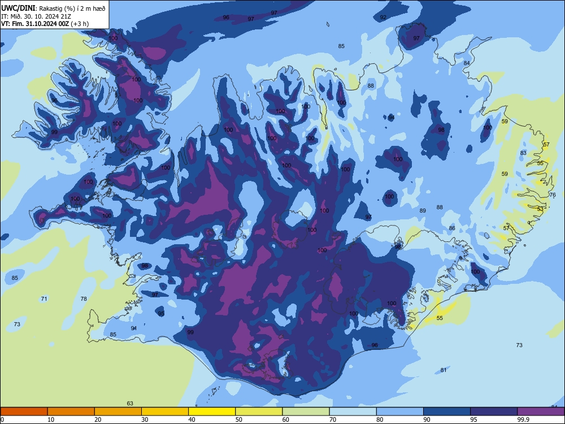Click the 'IT: Mið. 30. 10. 2024 21Z' line
The height and width of the screenshot is (424, 565).
coord(36,16)
